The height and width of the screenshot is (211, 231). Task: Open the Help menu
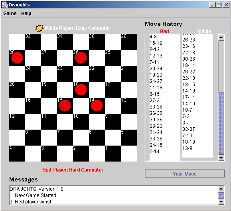(x=26, y=14)
